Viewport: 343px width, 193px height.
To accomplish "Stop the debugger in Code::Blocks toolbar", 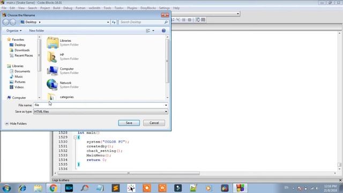I will click(x=190, y=20).
